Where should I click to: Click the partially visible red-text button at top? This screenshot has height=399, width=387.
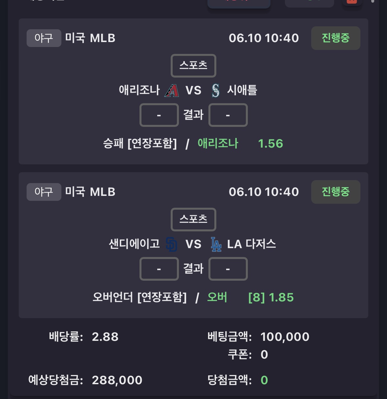tap(239, 3)
